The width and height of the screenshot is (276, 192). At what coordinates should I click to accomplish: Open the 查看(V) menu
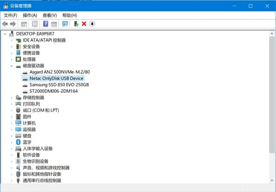pyautogui.click(x=50, y=16)
